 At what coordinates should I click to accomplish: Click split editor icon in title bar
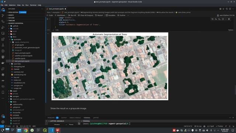pos(230,9)
